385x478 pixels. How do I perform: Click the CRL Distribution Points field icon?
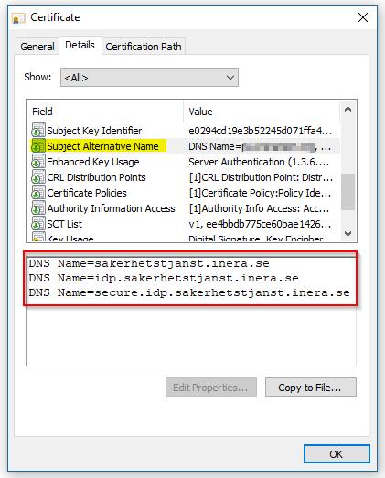click(38, 176)
